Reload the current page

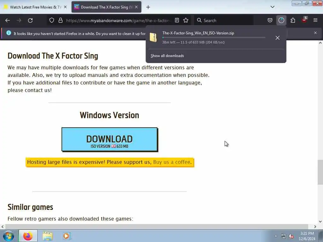(30, 20)
